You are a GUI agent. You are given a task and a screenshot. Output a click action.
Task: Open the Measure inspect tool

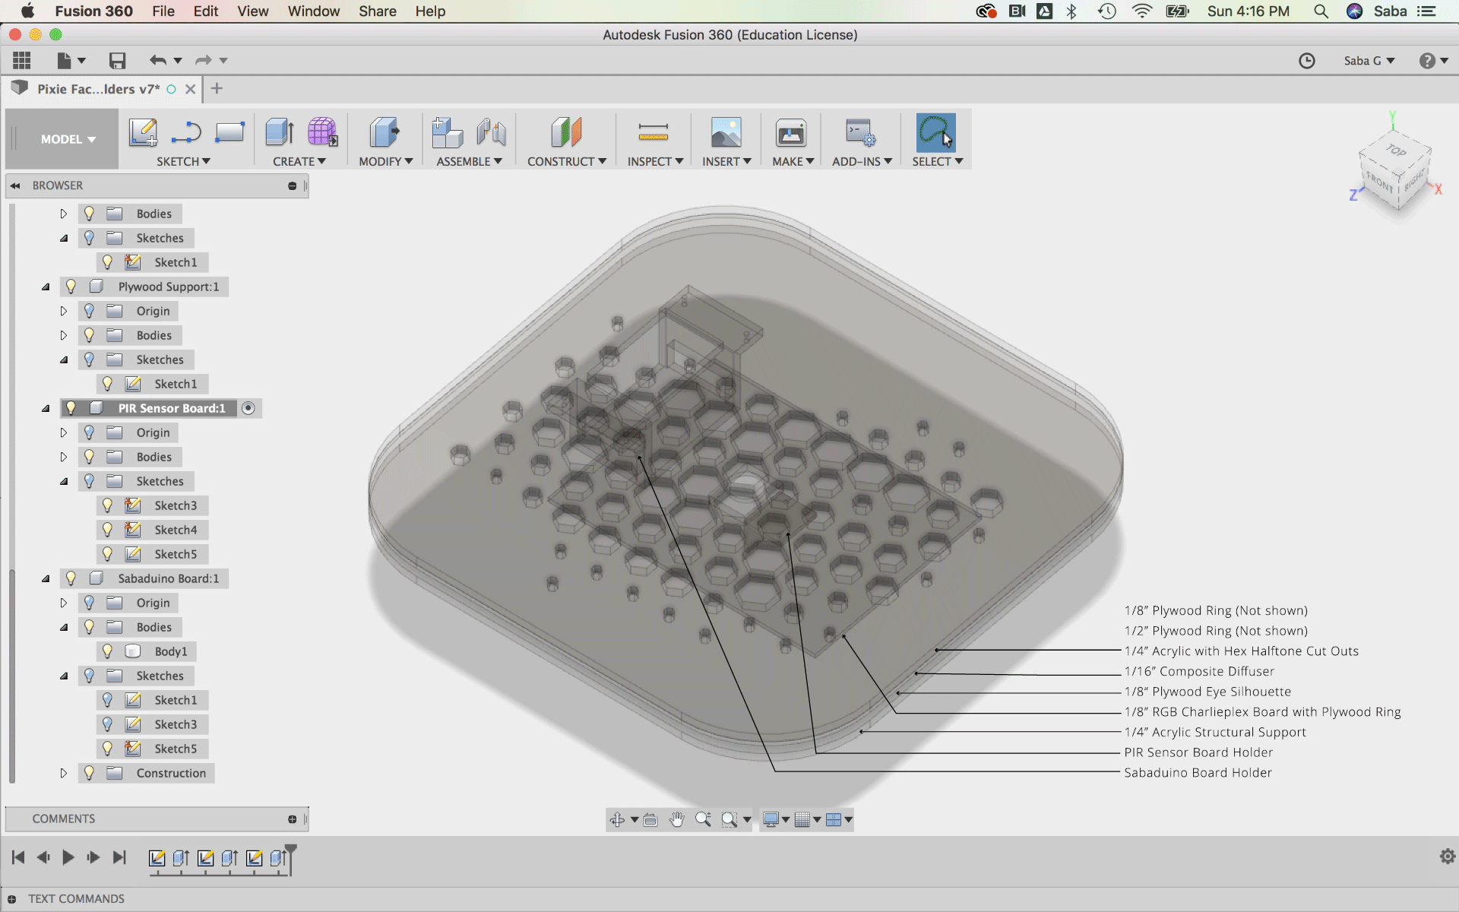click(x=653, y=132)
